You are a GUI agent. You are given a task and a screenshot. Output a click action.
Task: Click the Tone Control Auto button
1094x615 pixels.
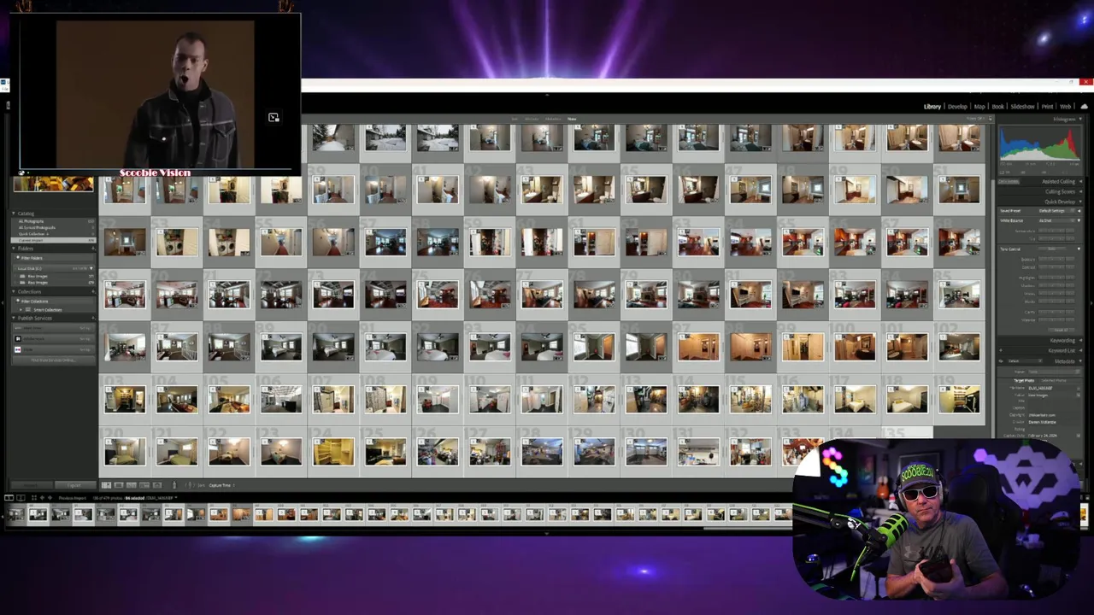pyautogui.click(x=1052, y=249)
